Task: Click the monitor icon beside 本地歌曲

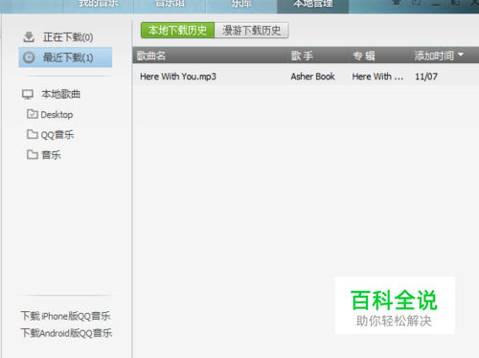Action: point(28,95)
